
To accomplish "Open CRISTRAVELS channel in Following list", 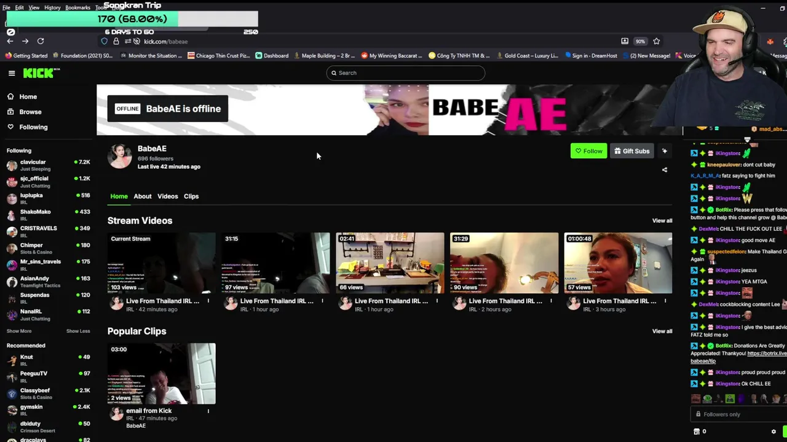I will click(x=48, y=231).
